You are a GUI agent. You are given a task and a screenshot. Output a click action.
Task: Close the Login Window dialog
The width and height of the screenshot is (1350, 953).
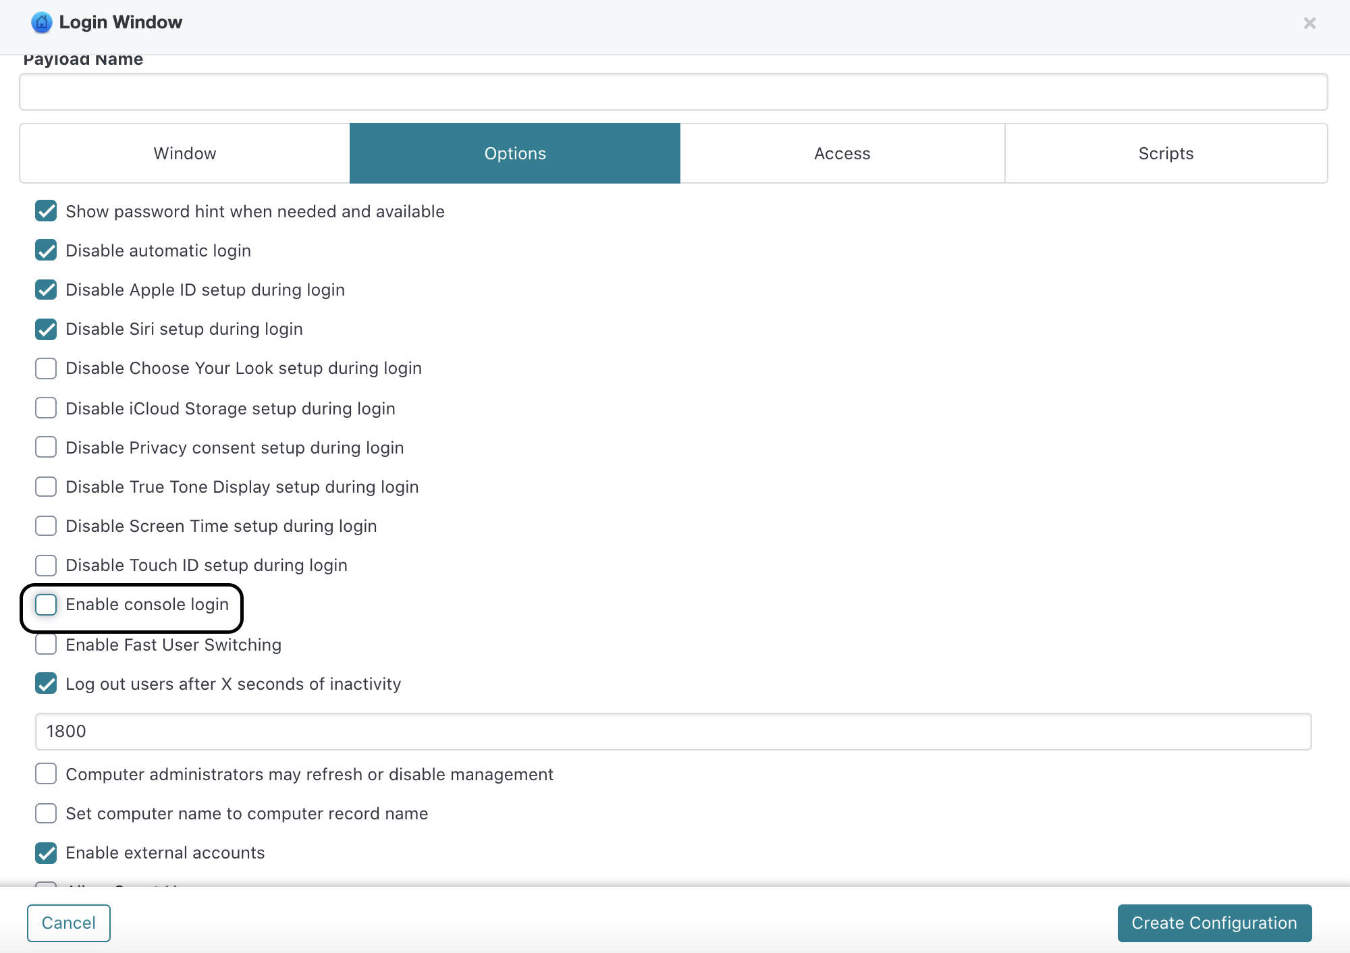pos(1309,23)
